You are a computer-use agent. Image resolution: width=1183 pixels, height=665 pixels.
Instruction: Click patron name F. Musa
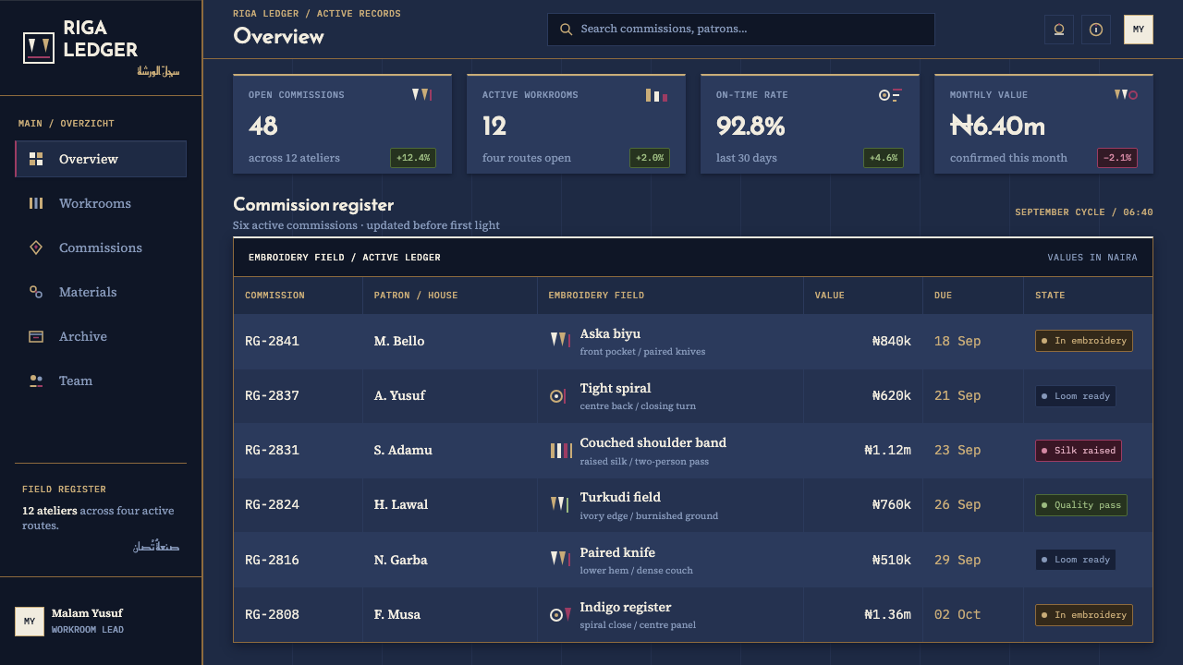click(397, 614)
